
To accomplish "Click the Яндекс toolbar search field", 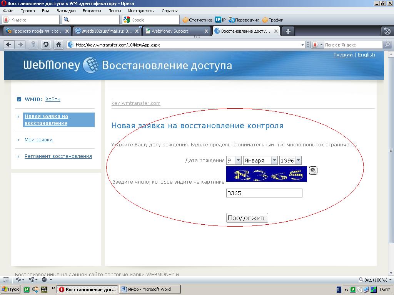I will pyautogui.click(x=31, y=20).
